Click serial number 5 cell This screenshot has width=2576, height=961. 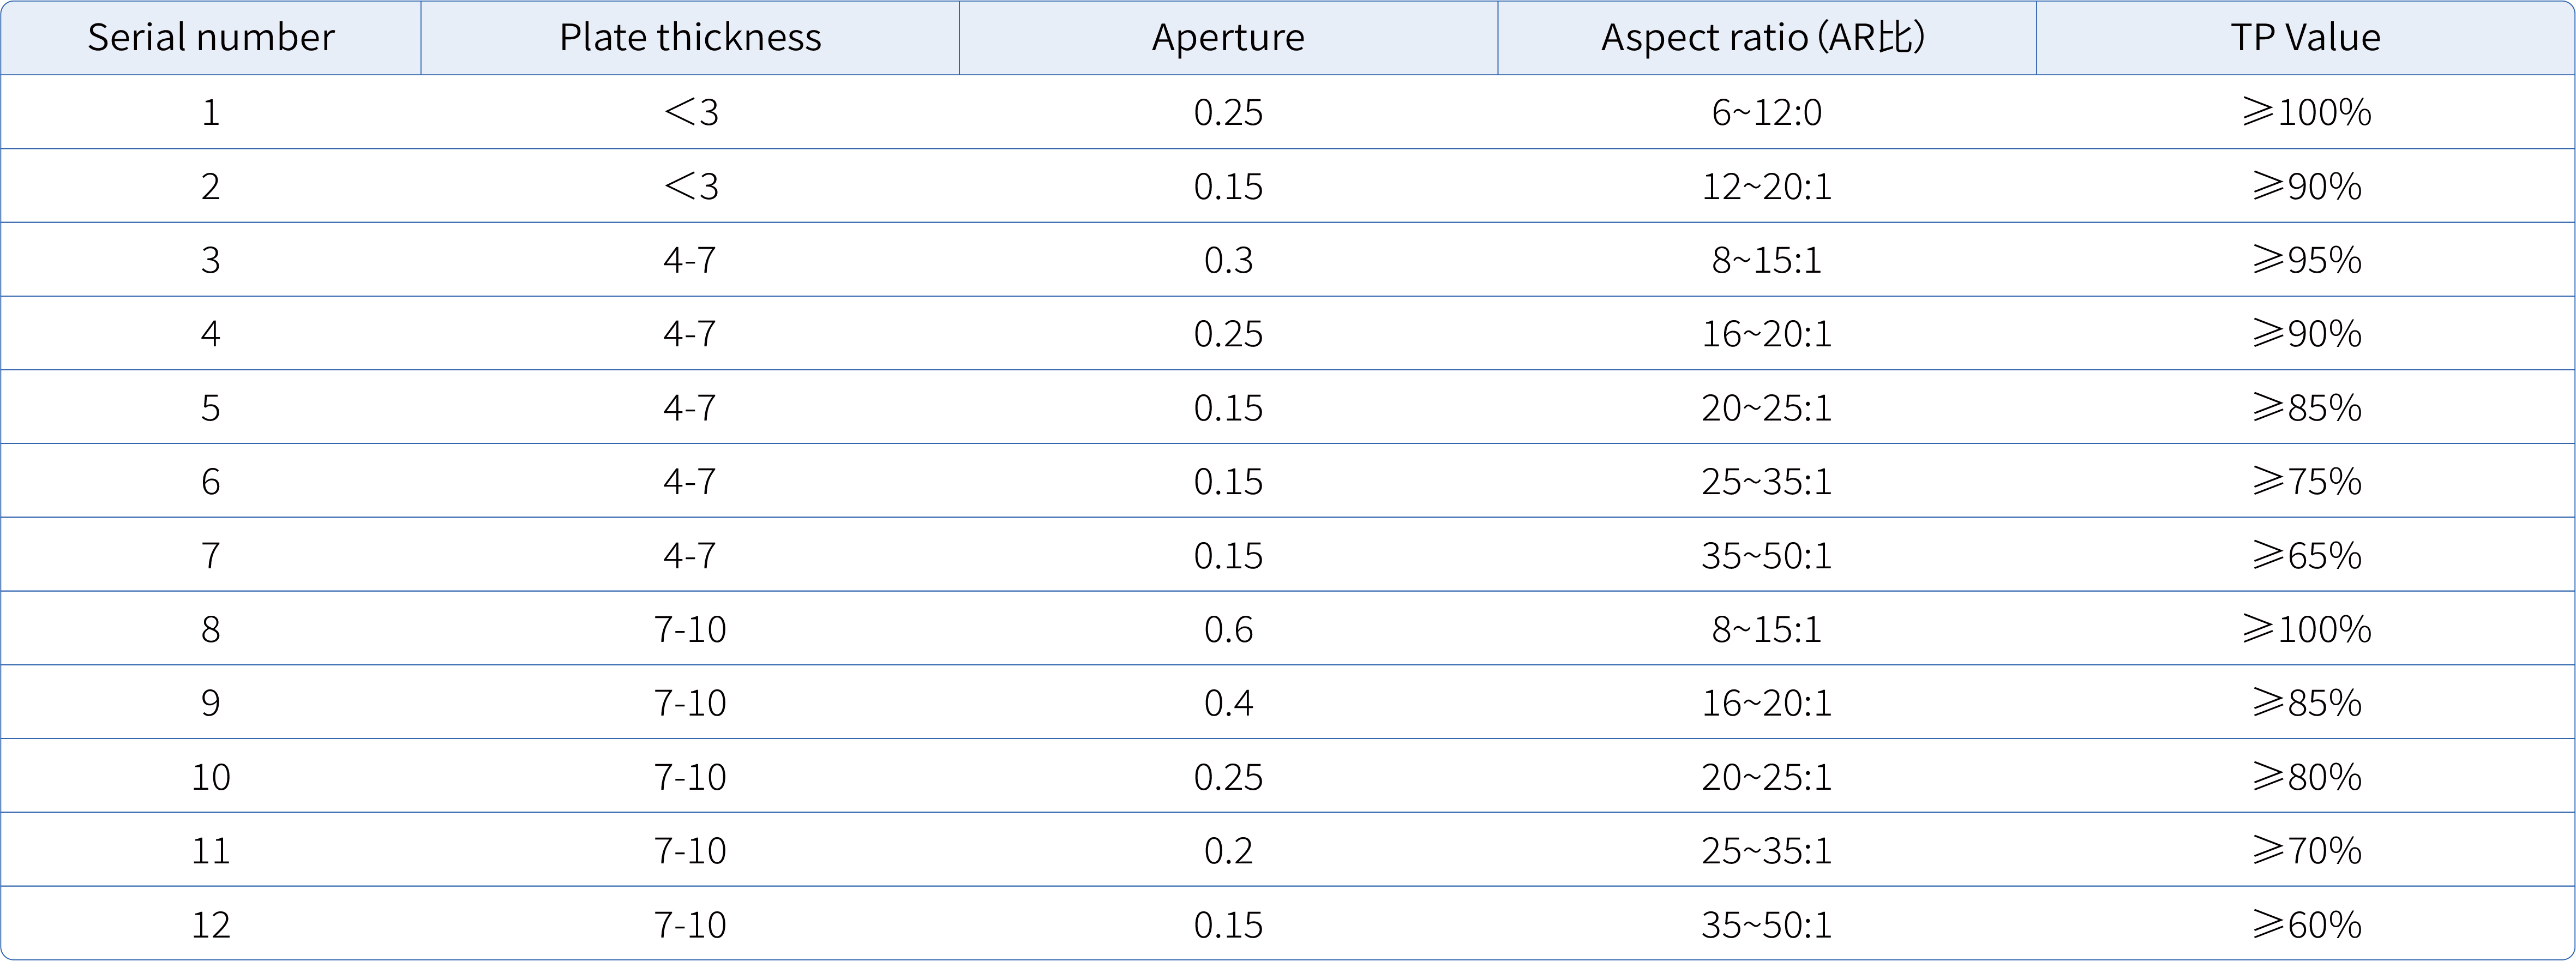click(210, 408)
